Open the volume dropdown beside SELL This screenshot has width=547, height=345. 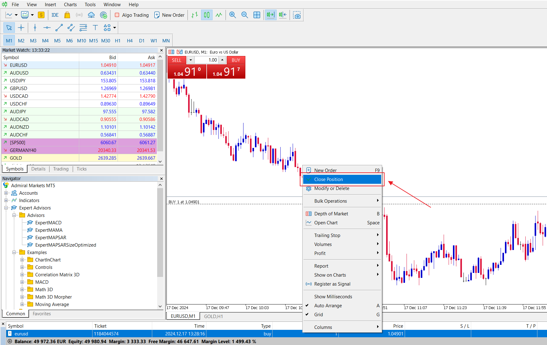point(191,60)
